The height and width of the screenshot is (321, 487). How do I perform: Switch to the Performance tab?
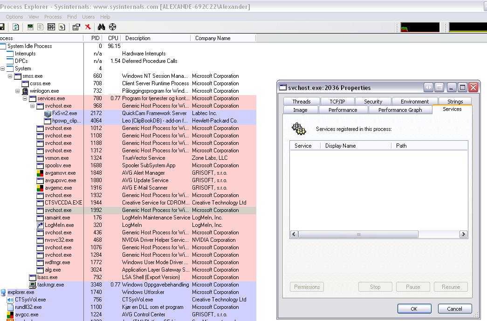(343, 110)
